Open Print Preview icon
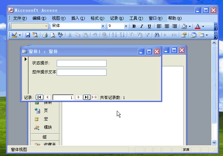Viewport: 223px width, 156px height. click(x=53, y=35)
